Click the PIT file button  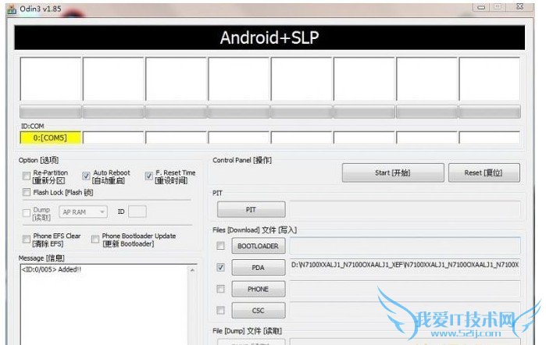coord(251,210)
